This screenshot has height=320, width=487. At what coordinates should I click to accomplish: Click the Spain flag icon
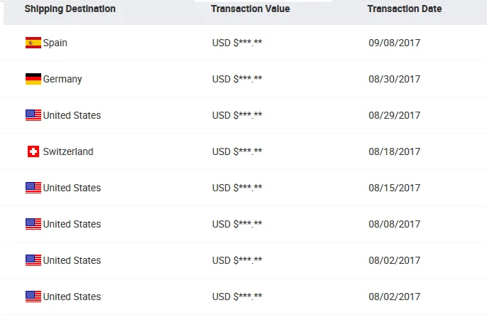point(33,43)
